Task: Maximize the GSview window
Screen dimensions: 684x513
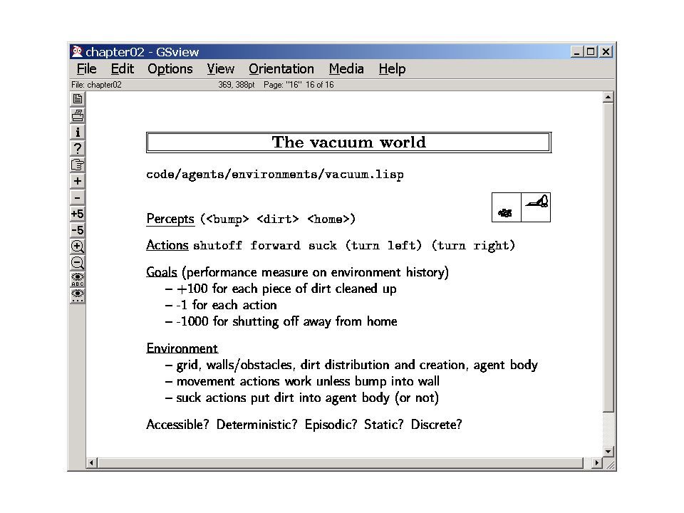Action: pyautogui.click(x=591, y=52)
